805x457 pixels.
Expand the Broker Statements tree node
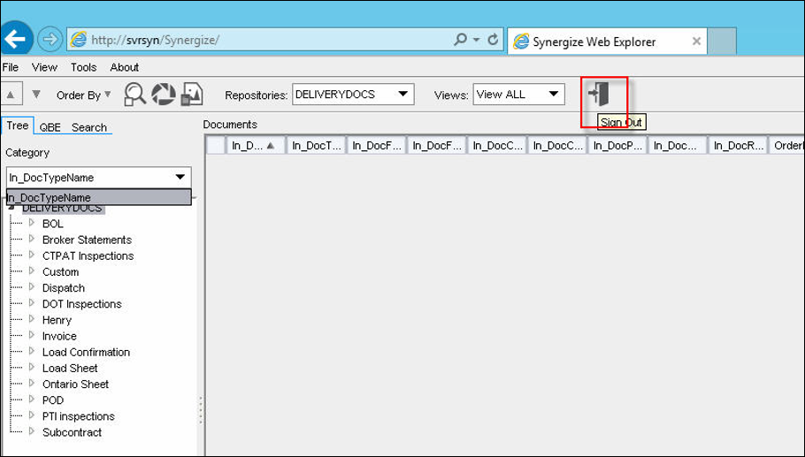32,240
